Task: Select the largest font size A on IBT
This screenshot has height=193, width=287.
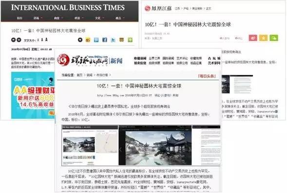Action: (x=46, y=40)
